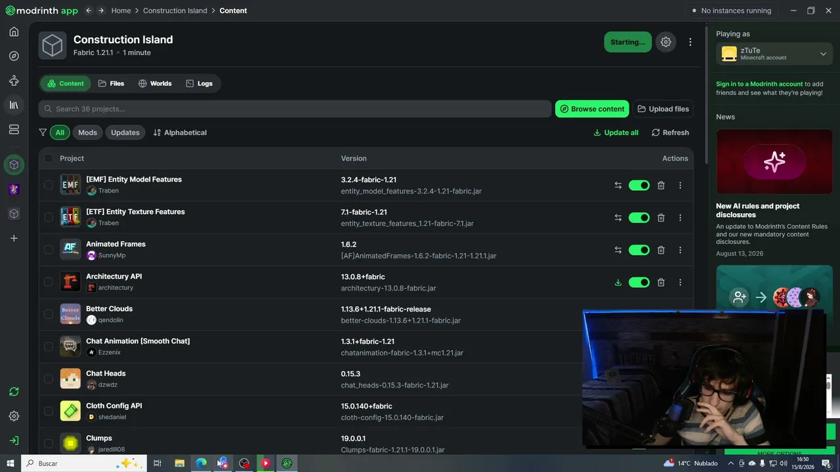Open the New AI rules news thumbnail
840x472 pixels.
(x=774, y=161)
